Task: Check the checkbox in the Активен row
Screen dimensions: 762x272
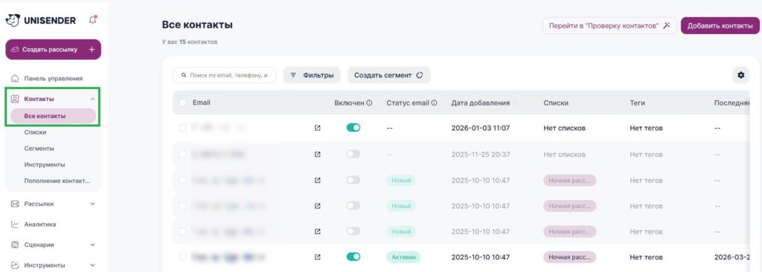Action: pos(183,257)
